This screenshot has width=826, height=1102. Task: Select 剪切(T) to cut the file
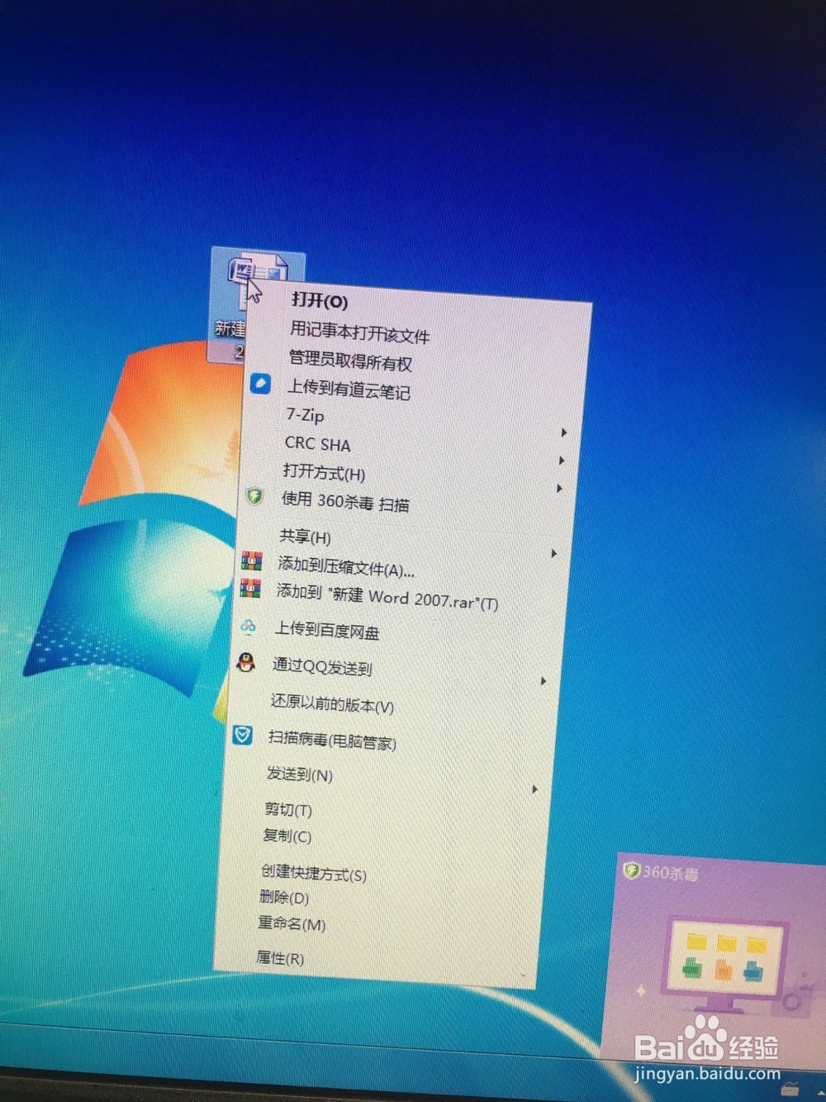click(285, 811)
